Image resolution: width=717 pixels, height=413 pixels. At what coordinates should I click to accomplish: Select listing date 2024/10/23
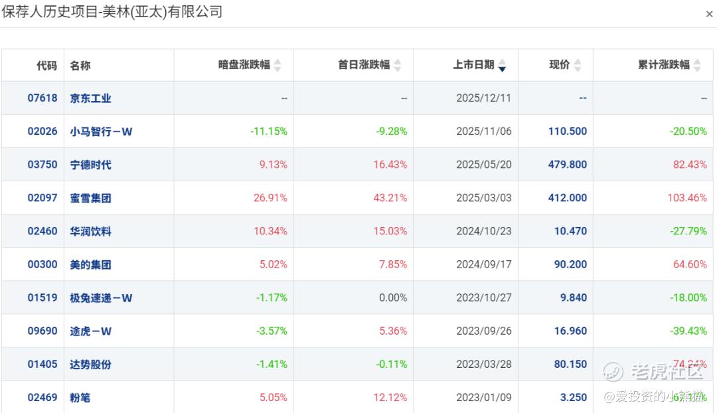484,231
